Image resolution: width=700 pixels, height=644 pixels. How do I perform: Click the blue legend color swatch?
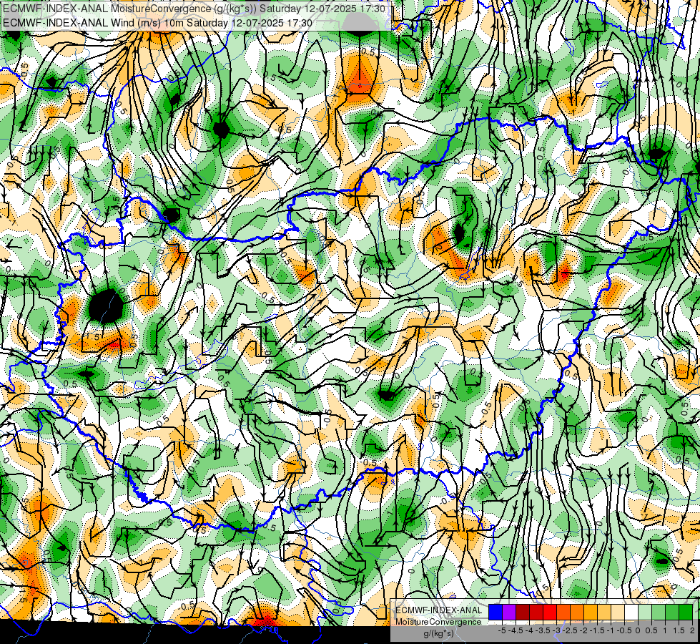496,612
